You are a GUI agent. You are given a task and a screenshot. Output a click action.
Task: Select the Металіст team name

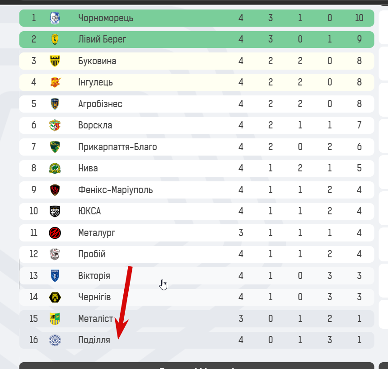pos(95,318)
